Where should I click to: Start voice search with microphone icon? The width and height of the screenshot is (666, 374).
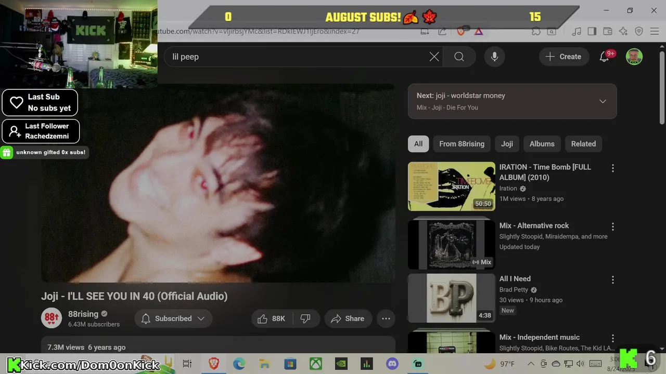[494, 57]
